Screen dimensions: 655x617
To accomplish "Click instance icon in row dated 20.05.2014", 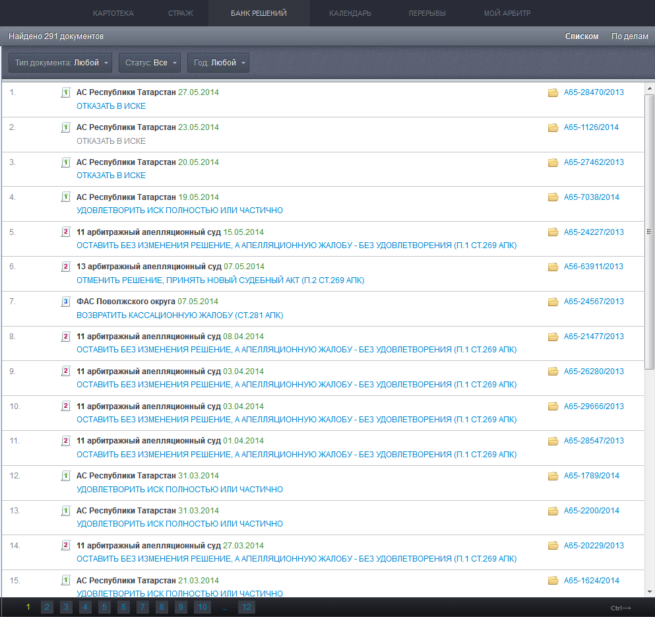I will click(x=65, y=162).
